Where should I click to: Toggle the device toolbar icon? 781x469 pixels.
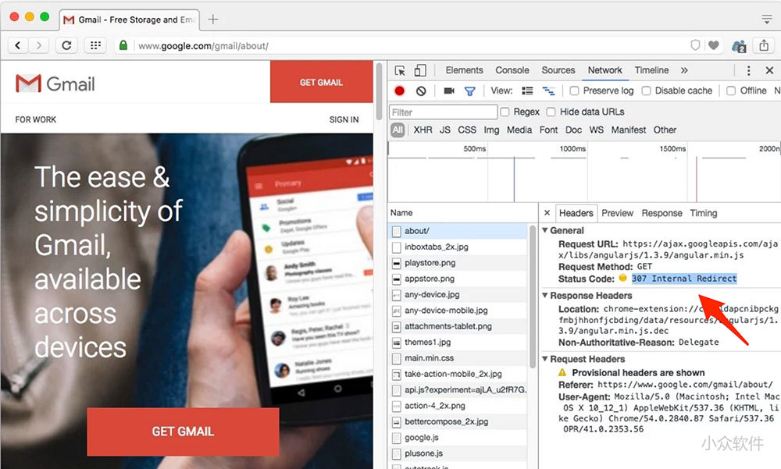pos(420,70)
